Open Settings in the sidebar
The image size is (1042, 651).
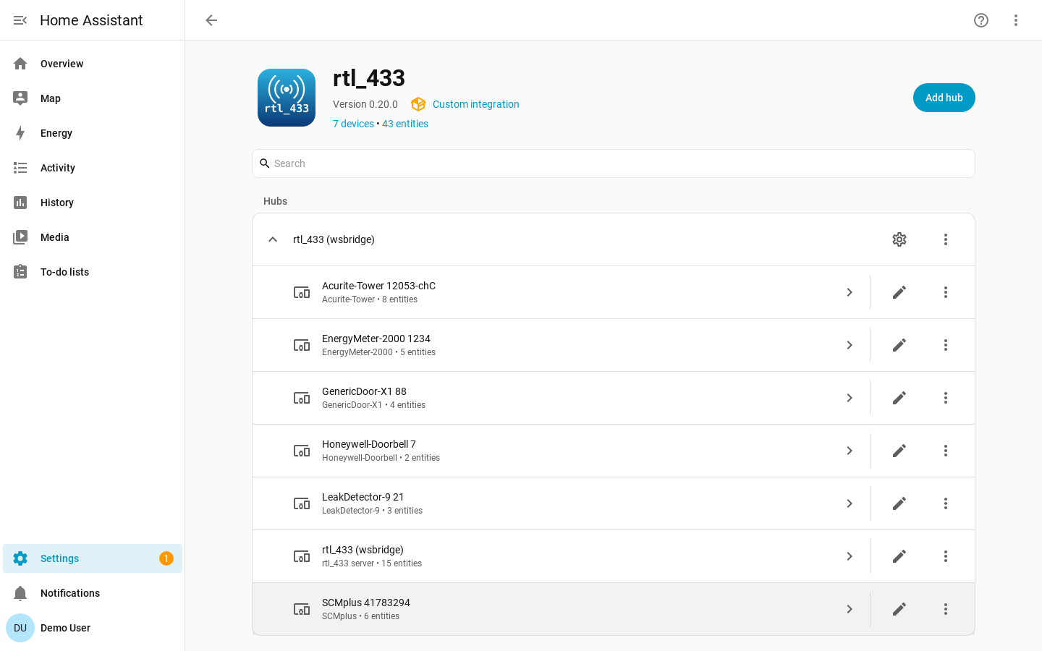tap(93, 558)
